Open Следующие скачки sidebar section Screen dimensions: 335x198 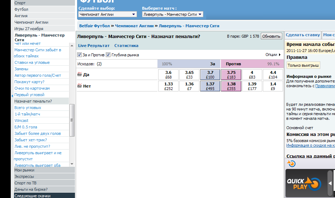tap(44, 195)
